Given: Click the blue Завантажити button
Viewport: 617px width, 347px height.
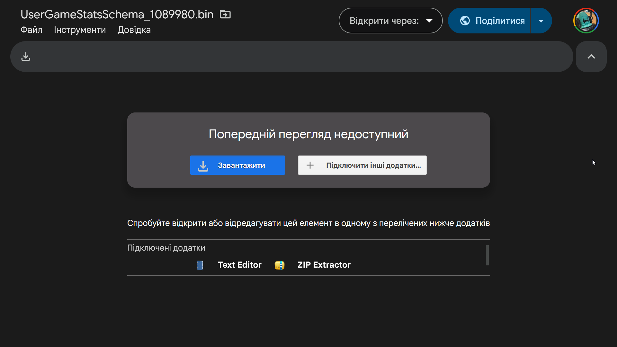Looking at the screenshot, I should [x=237, y=165].
